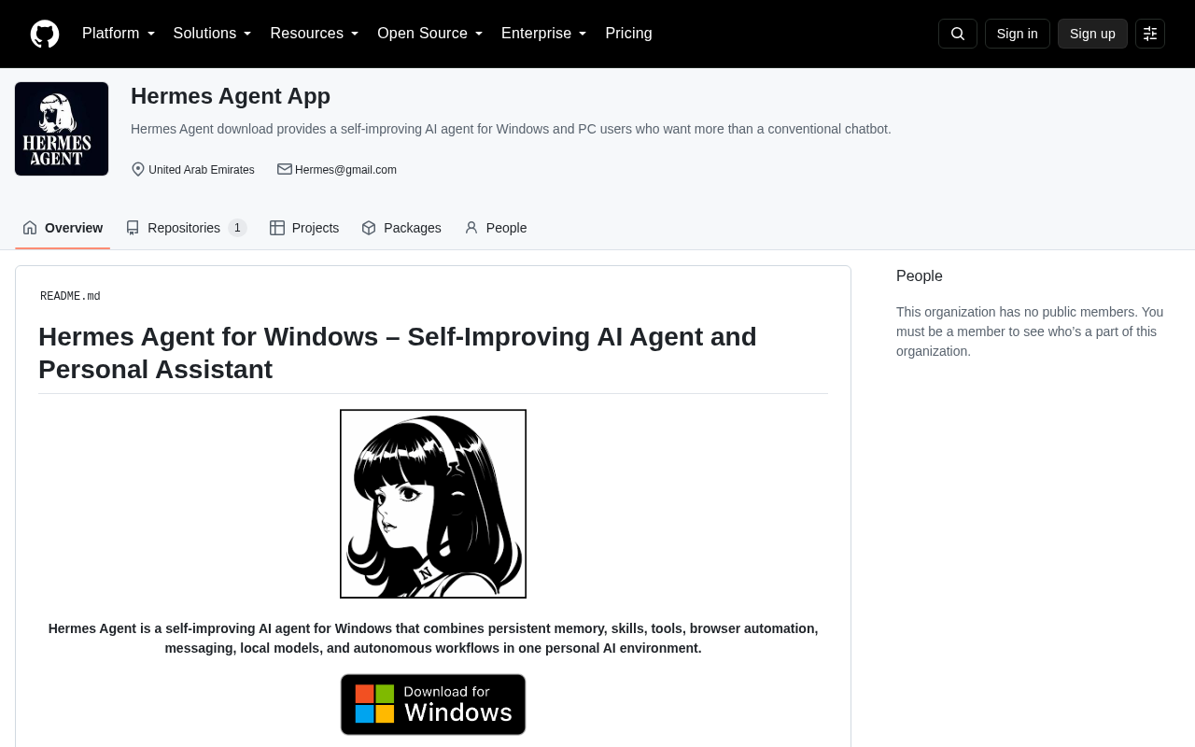Click the People sidebar heading

920,276
